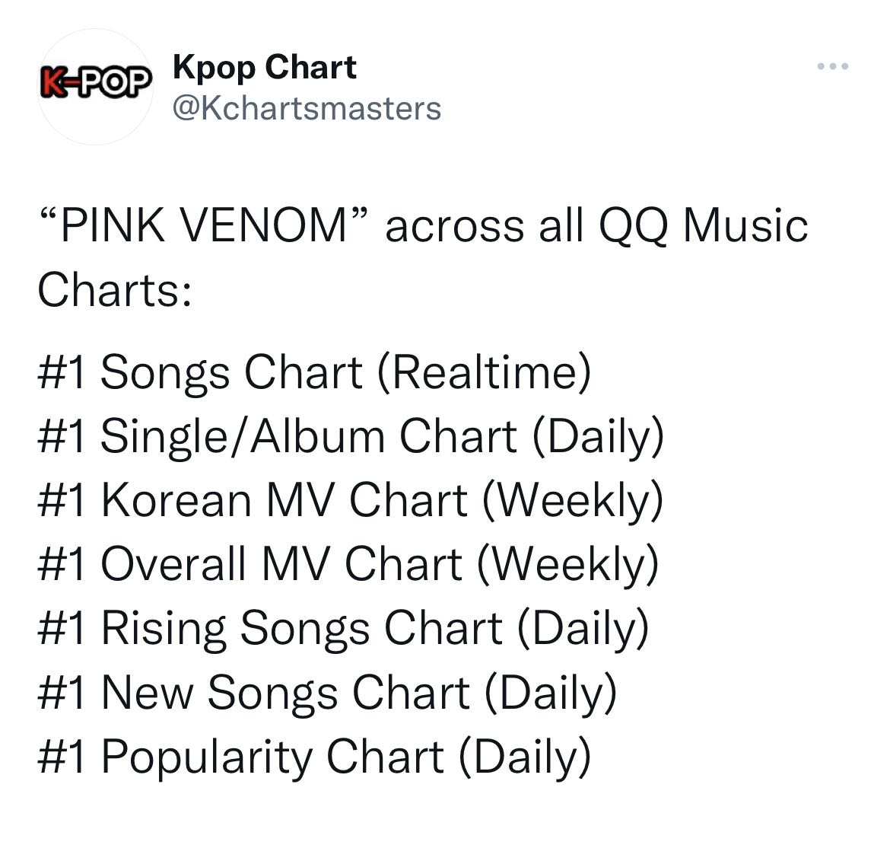
Task: Open the Kpop Chart display name
Action: pos(265,67)
